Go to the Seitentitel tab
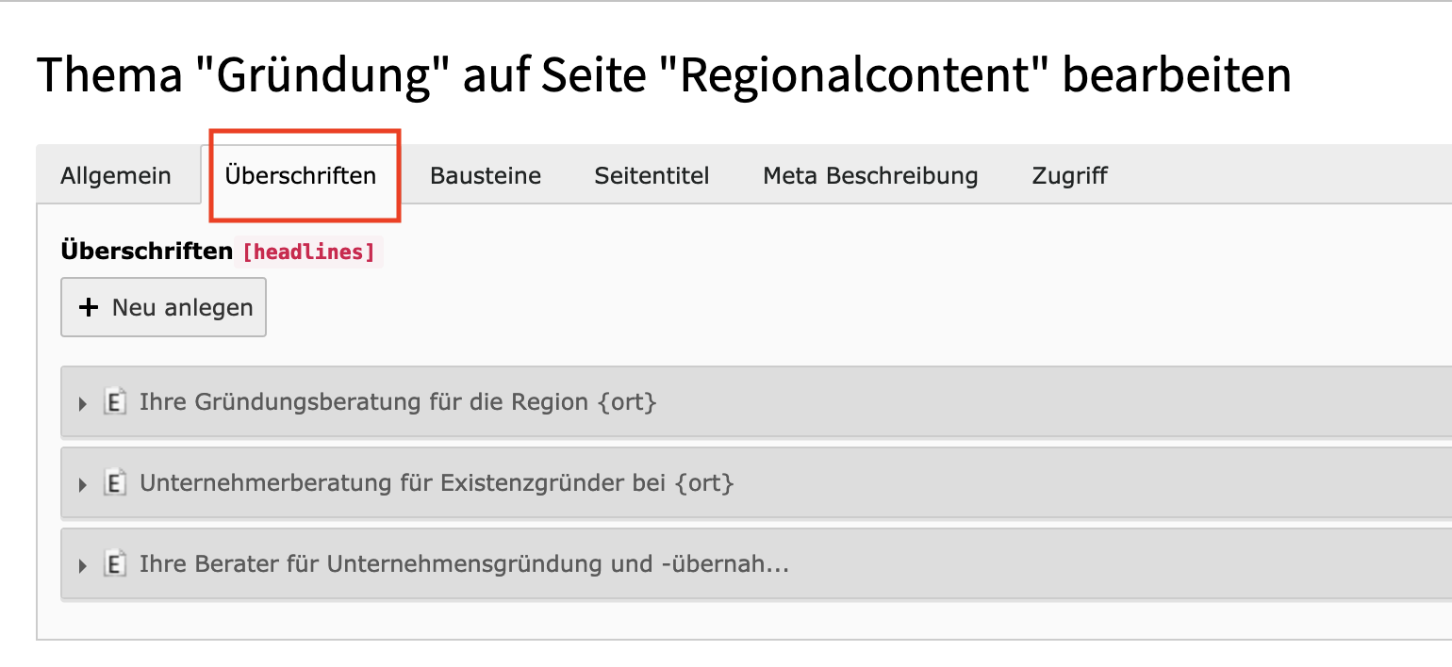1452x667 pixels. (652, 176)
